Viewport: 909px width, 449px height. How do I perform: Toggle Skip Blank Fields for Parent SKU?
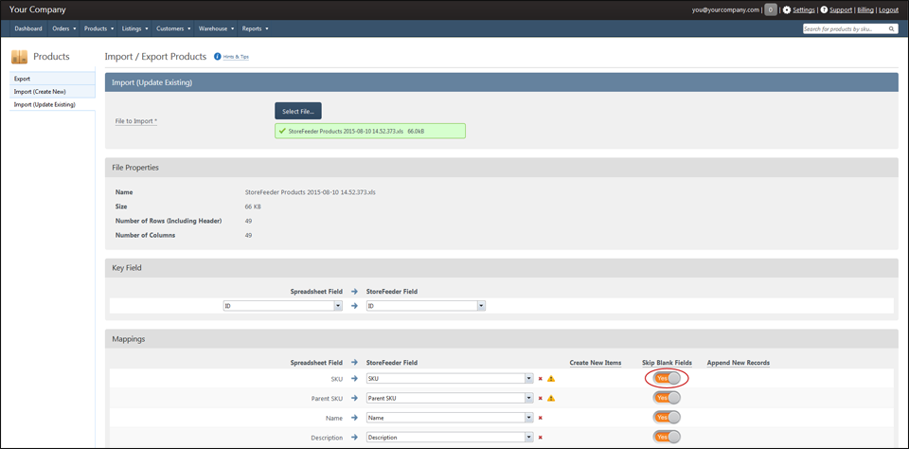pyautogui.click(x=667, y=398)
